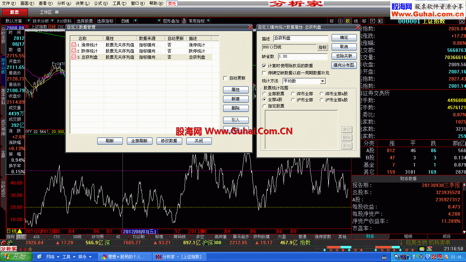Click the 修改数据 button
This screenshot has height=262, width=466.
click(x=169, y=141)
